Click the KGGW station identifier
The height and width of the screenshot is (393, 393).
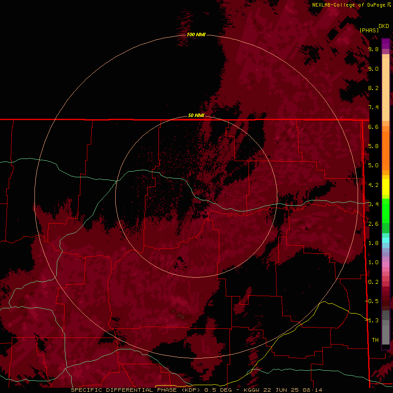(252, 390)
